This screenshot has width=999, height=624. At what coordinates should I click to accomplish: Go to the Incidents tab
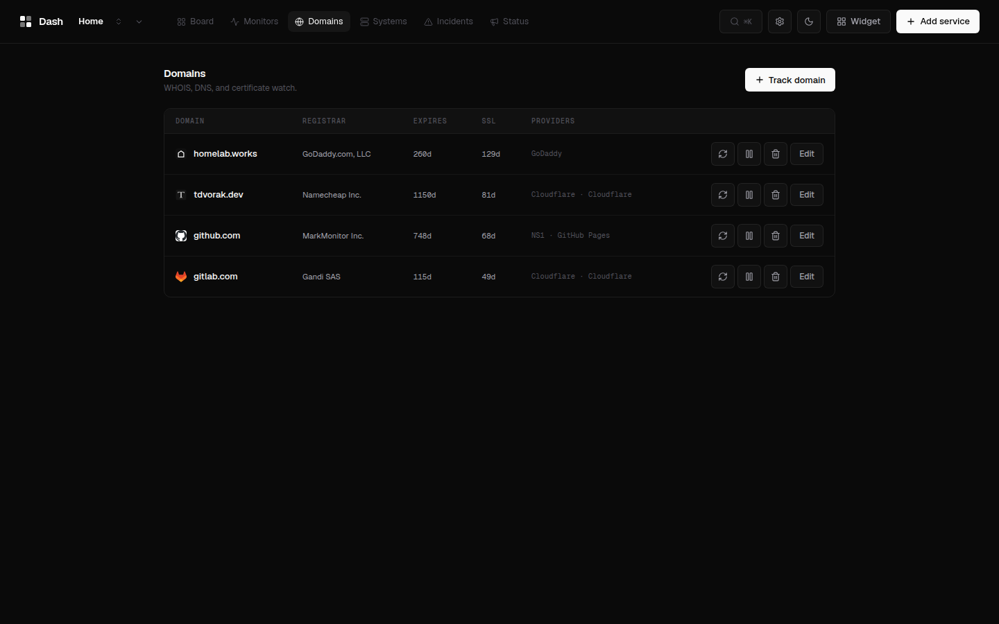point(448,21)
